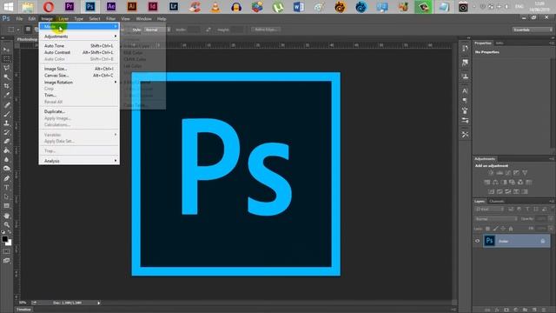
Task: Add a Vibrance adjustment
Action: click(525, 173)
